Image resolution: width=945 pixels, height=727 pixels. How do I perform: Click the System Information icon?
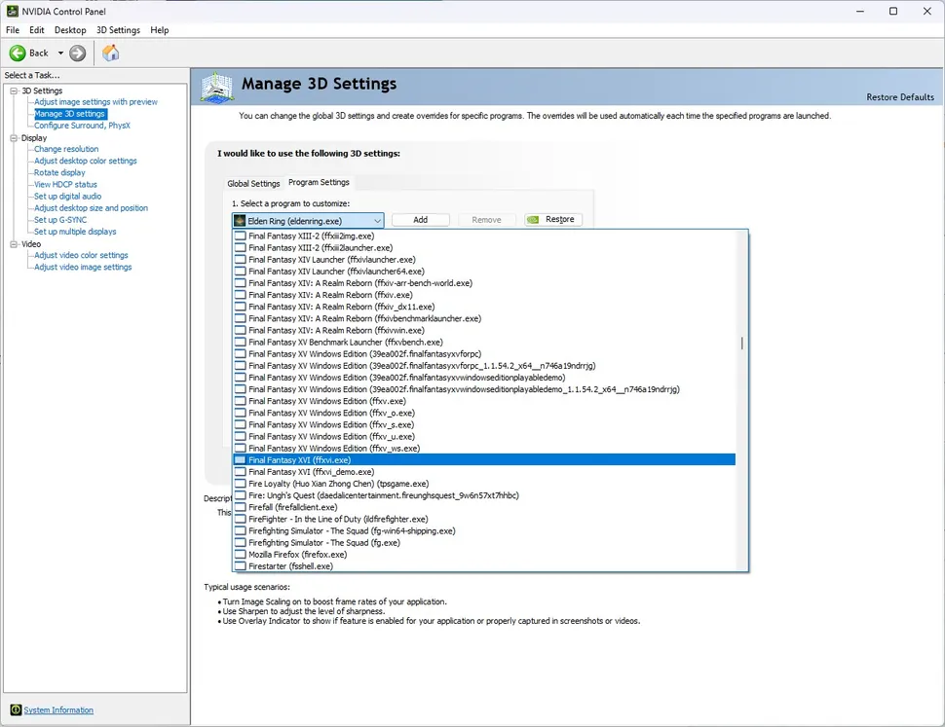(15, 709)
